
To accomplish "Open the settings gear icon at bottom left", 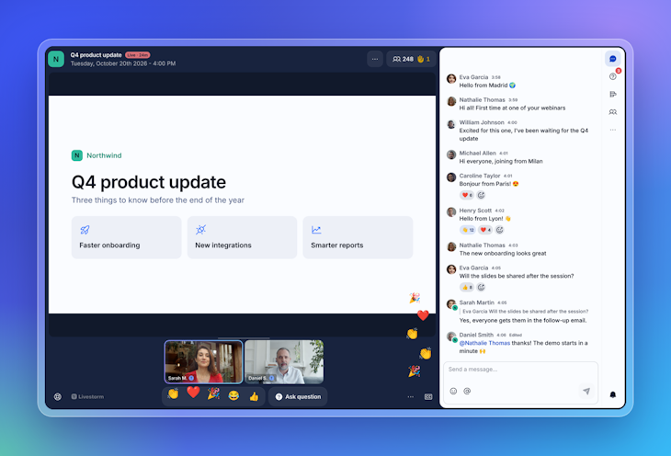I will pos(57,396).
